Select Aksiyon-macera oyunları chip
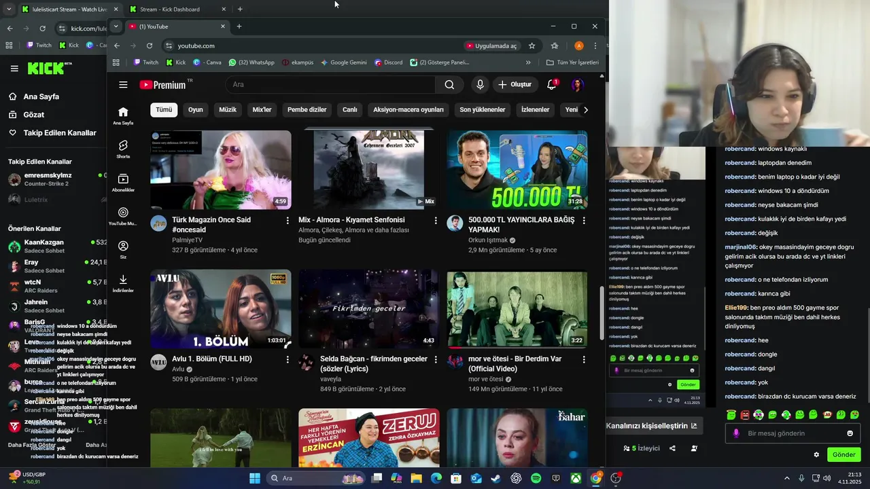Viewport: 870px width, 489px height. pyautogui.click(x=408, y=109)
